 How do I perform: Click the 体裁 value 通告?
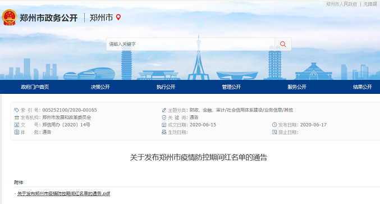pyautogui.click(x=47, y=132)
